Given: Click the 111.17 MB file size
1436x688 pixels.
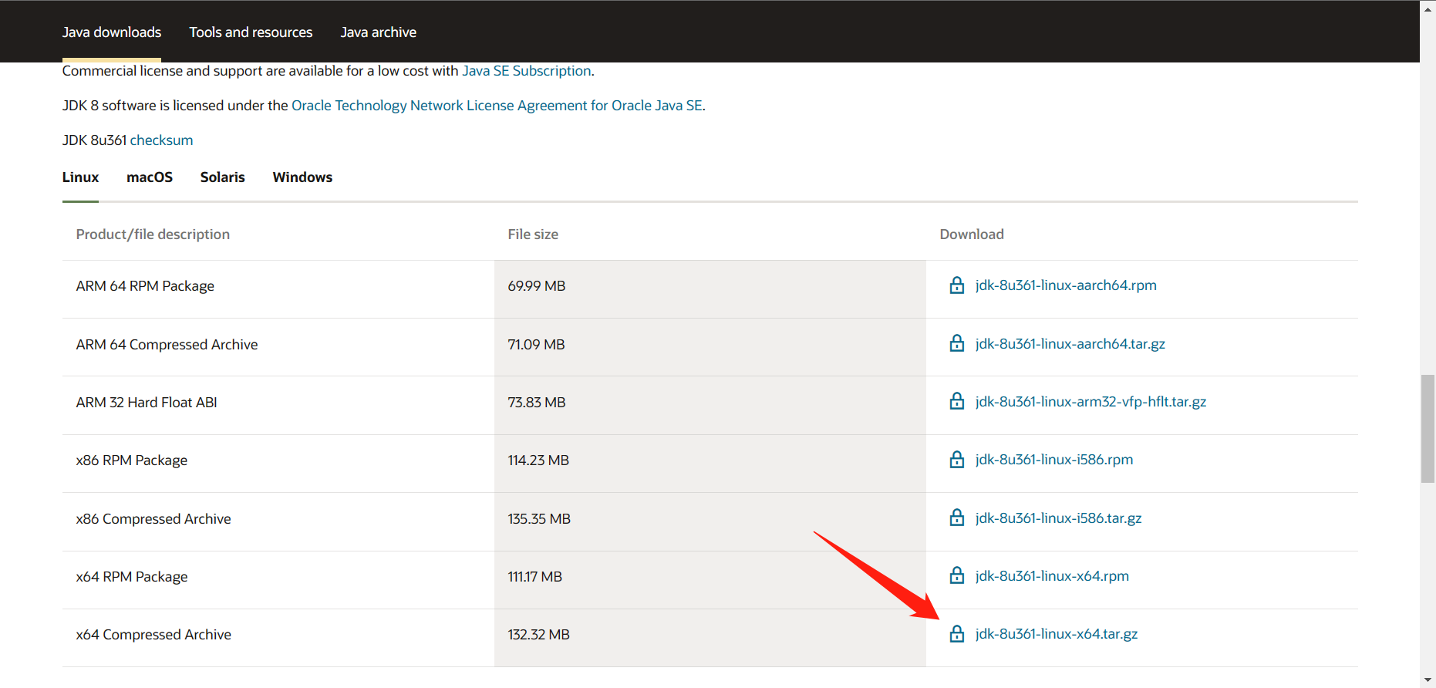Looking at the screenshot, I should tap(535, 577).
